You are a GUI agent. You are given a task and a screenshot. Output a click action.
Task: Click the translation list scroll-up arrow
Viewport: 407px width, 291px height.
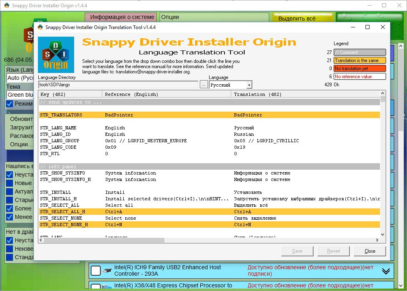pos(382,93)
